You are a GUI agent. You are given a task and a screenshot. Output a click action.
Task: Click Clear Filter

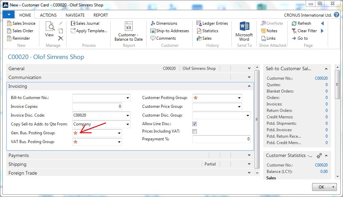point(304,31)
